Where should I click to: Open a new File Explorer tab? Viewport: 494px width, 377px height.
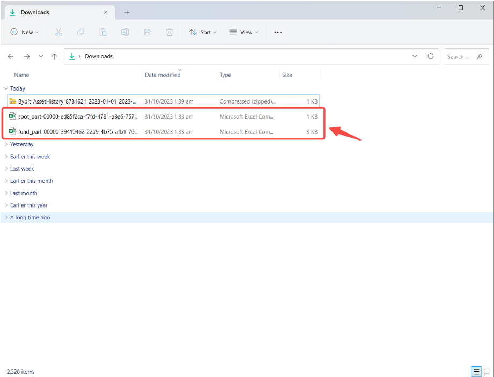pyautogui.click(x=127, y=12)
